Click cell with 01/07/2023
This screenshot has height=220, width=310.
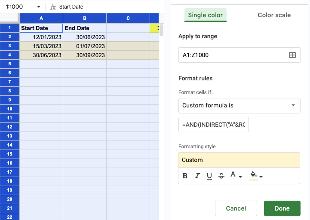coord(85,46)
